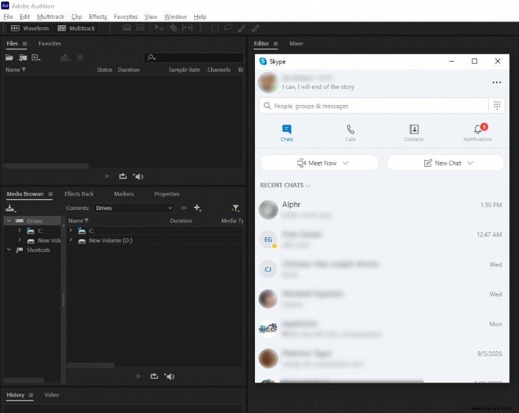519x413 pixels.
Task: Open file icon in Files panel
Action: click(9, 58)
